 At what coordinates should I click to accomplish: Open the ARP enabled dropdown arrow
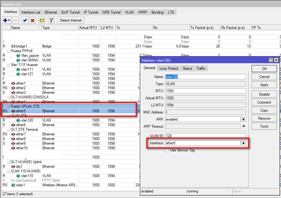(243, 119)
